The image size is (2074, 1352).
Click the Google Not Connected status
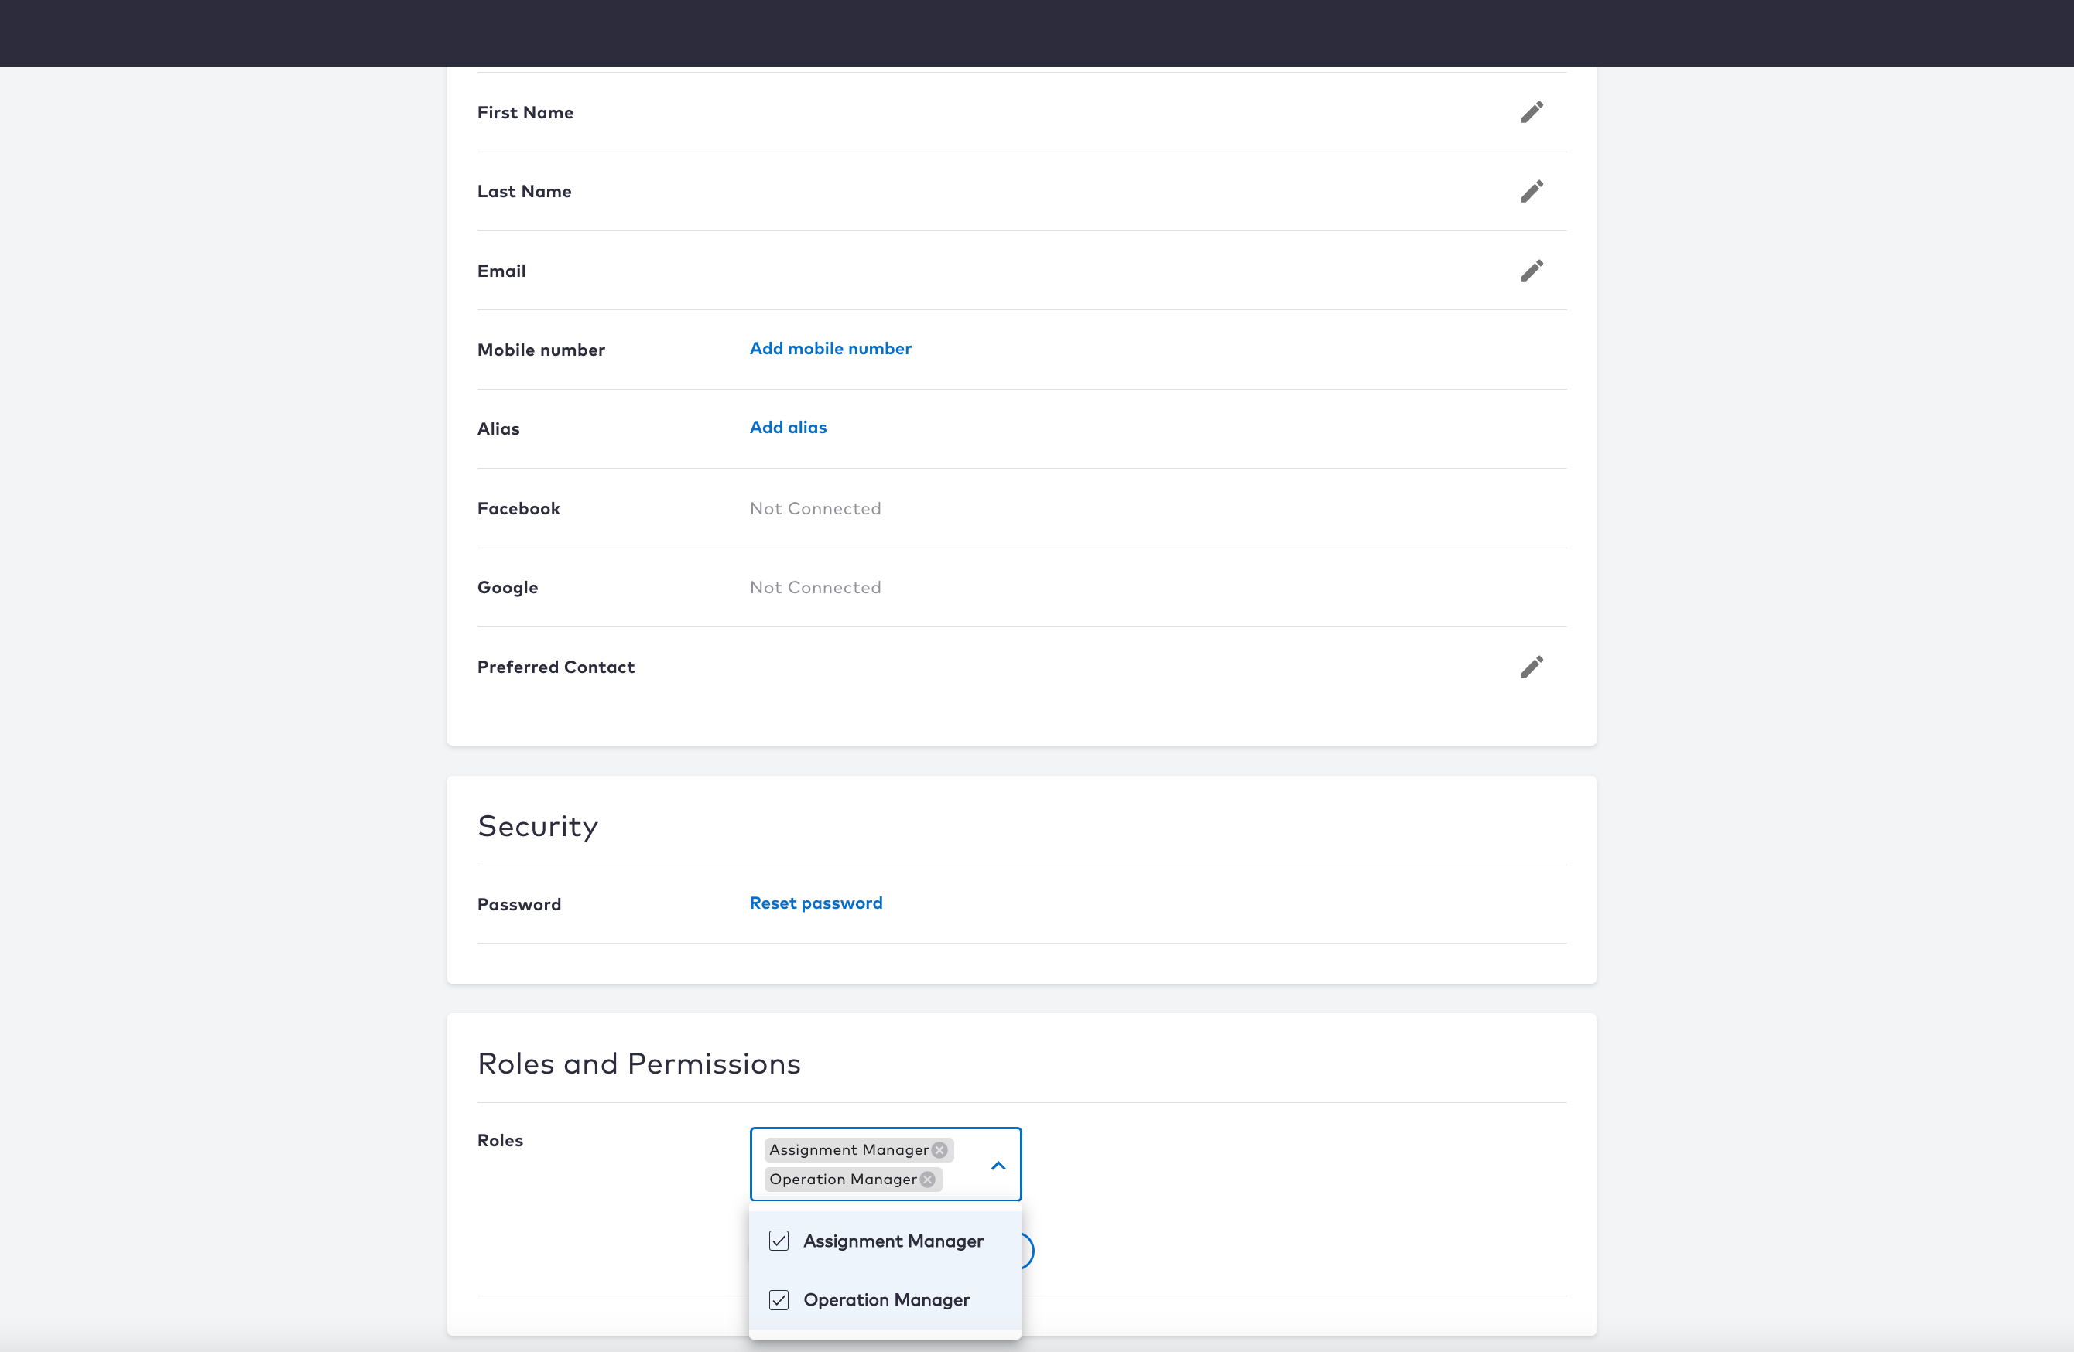(x=815, y=588)
